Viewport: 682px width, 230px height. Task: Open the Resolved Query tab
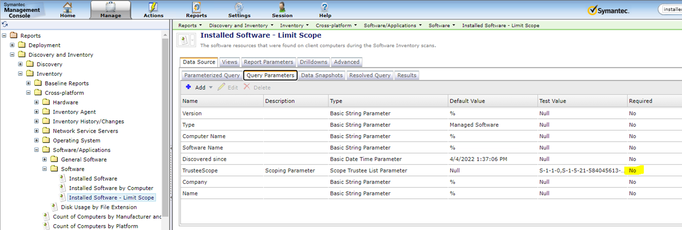point(370,75)
